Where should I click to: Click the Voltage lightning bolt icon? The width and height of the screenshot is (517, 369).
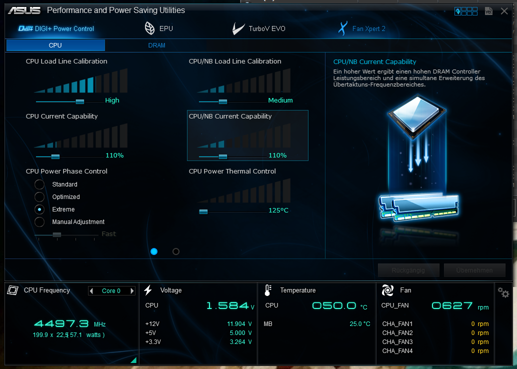(x=148, y=290)
